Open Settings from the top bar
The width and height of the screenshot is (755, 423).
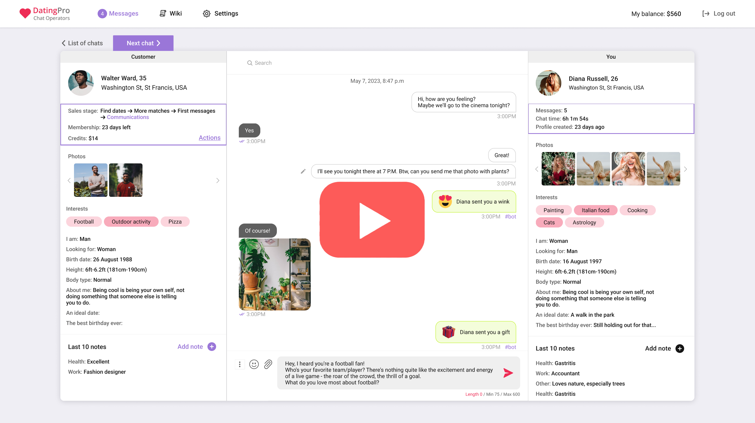(x=220, y=13)
